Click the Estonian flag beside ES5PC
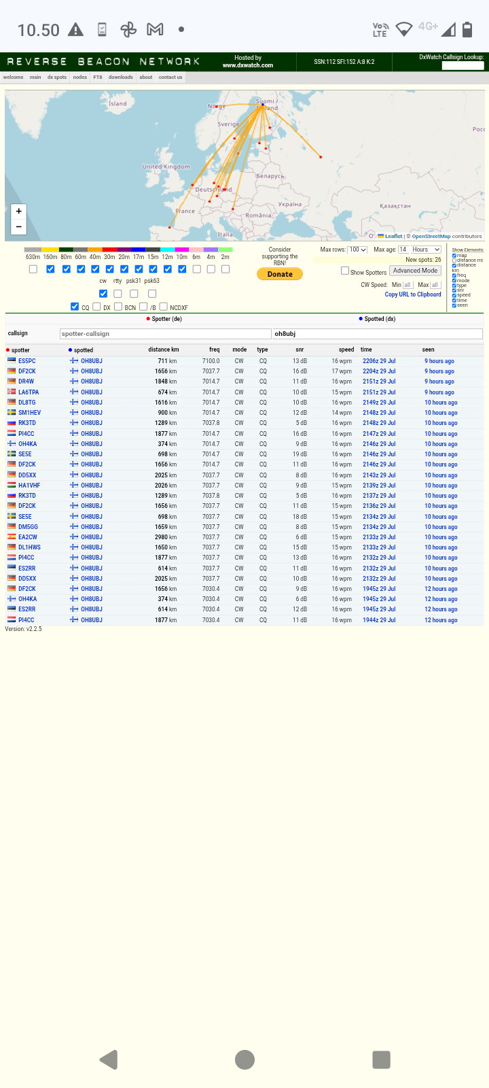This screenshot has width=489, height=1088. pyautogui.click(x=12, y=361)
